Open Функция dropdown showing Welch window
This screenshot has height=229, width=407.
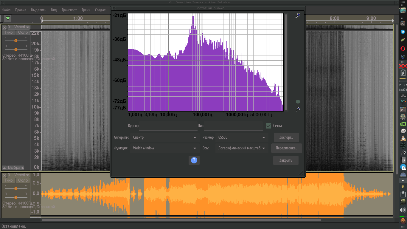pyautogui.click(x=165, y=148)
